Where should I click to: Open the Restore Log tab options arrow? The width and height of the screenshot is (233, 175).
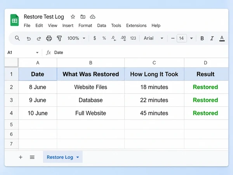coord(78,157)
